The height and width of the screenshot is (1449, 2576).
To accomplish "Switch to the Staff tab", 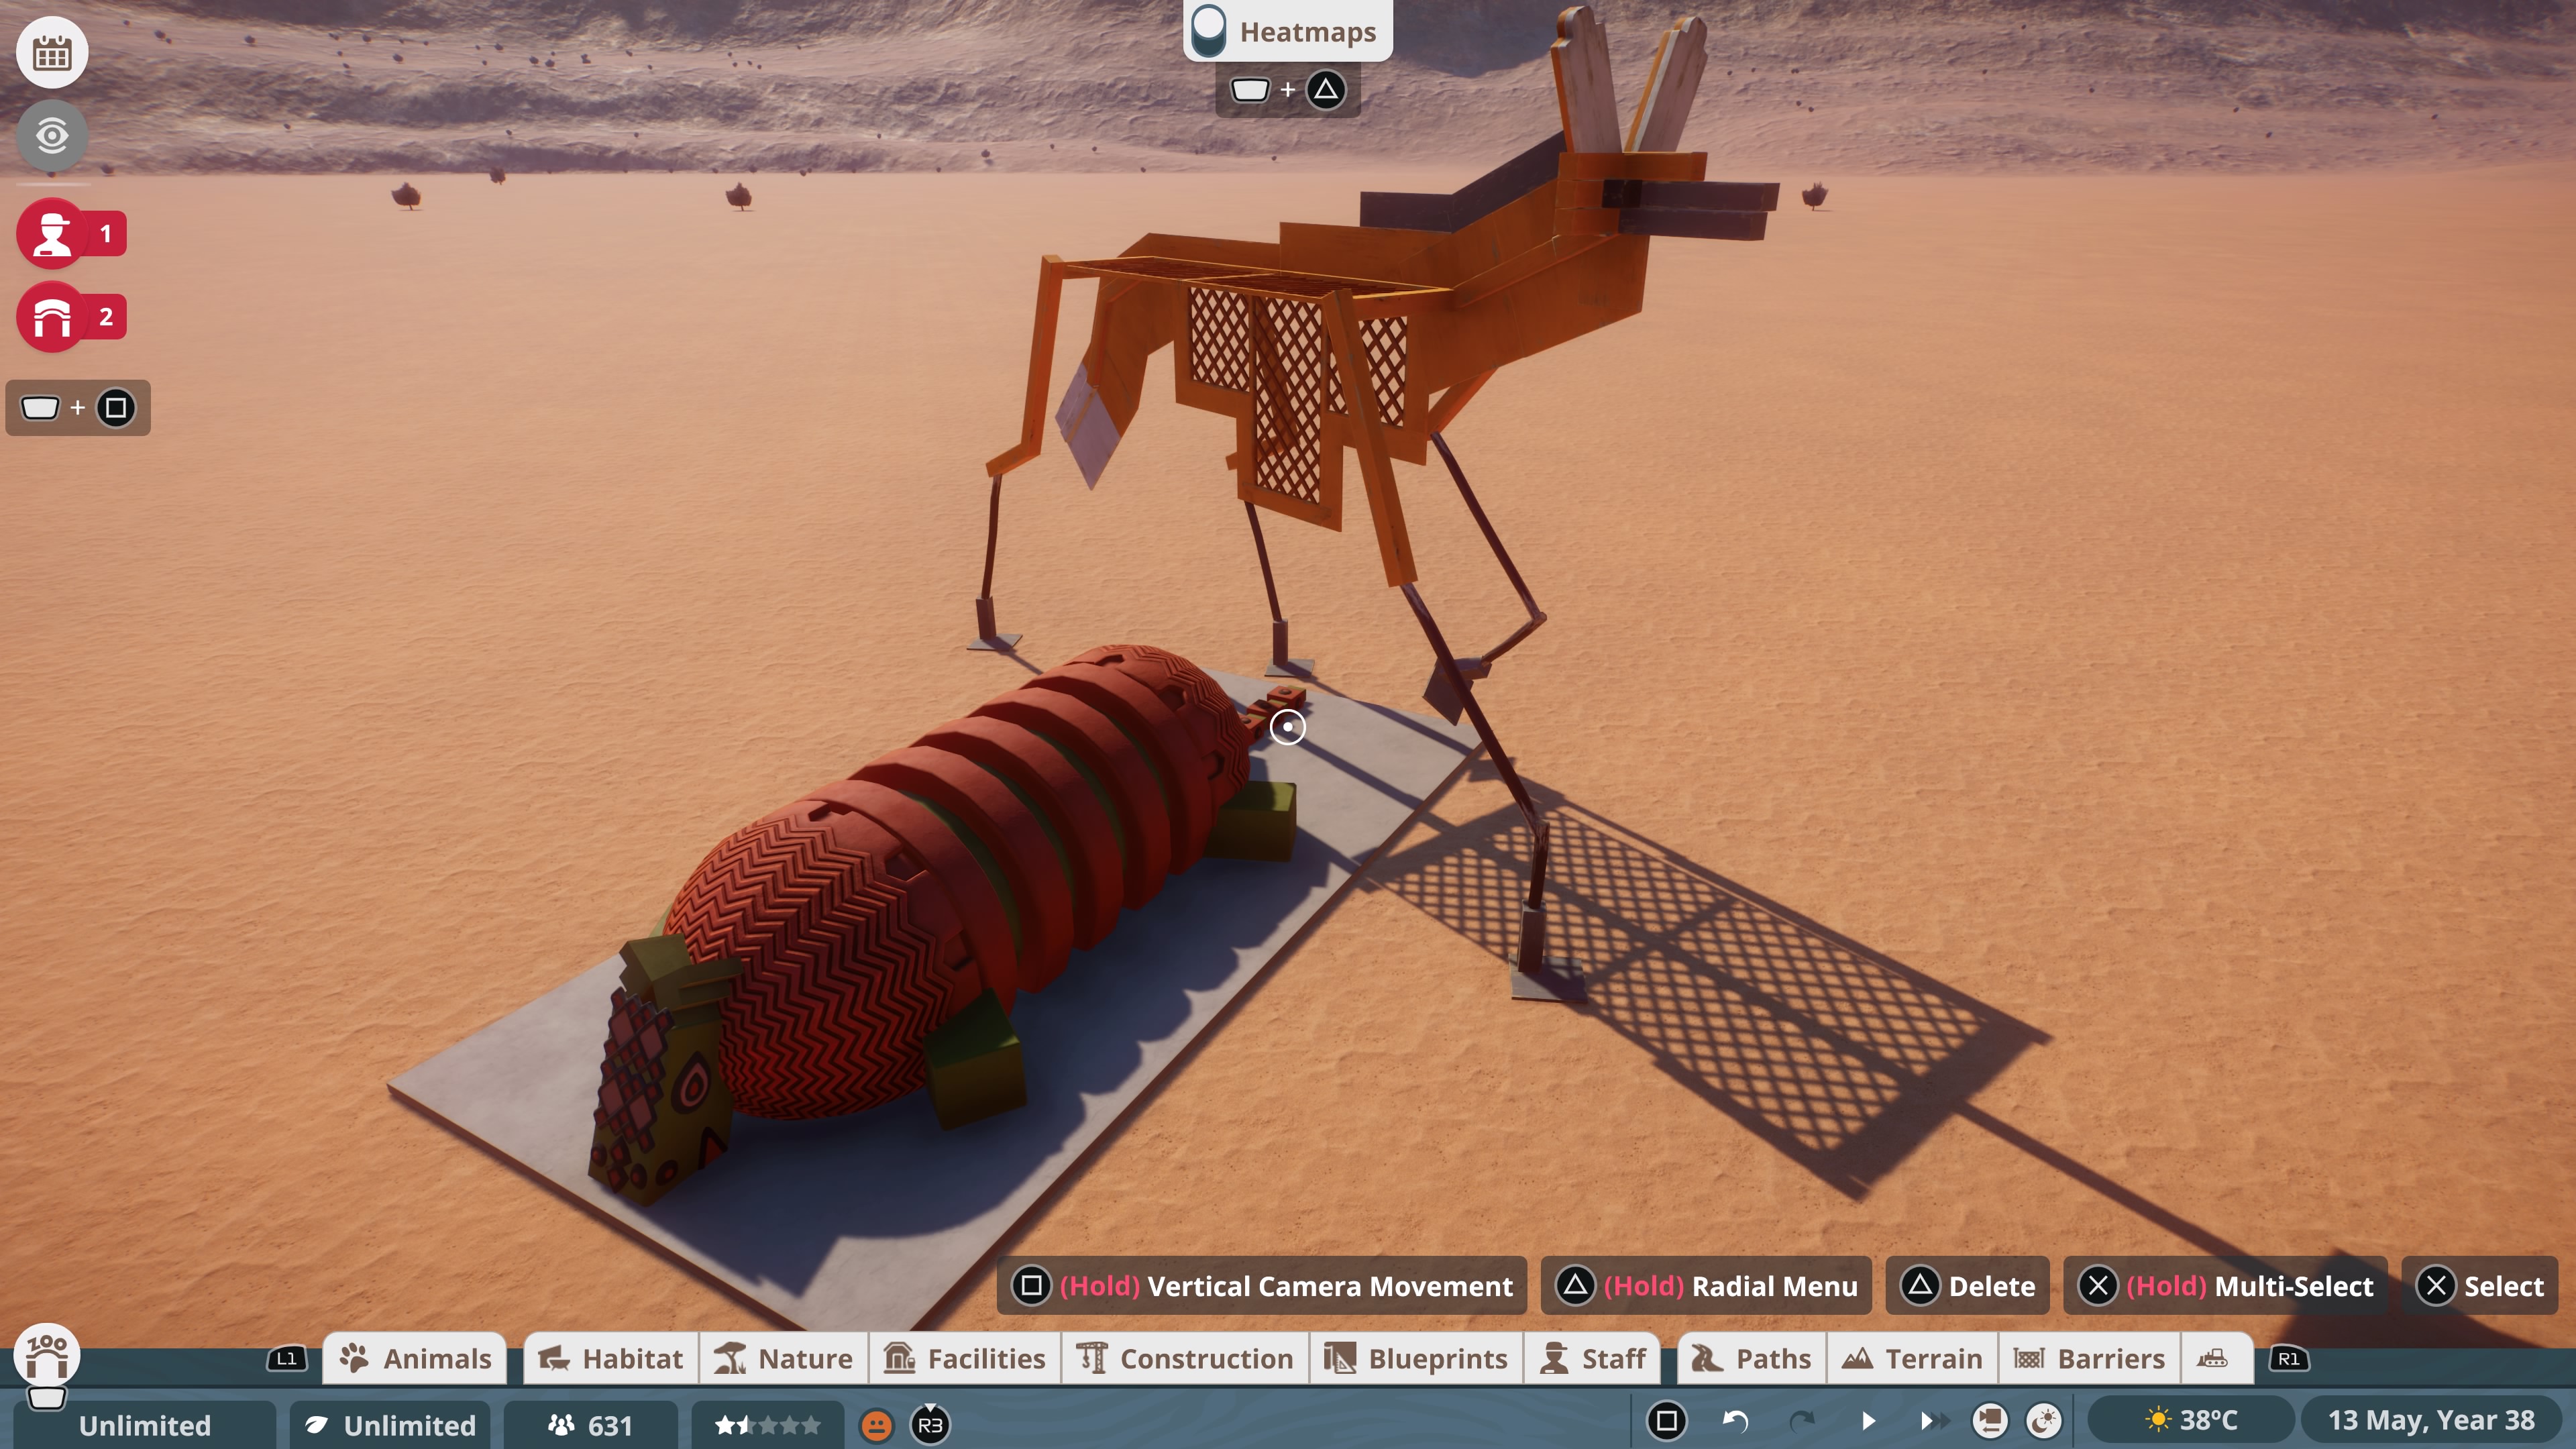I will point(1592,1358).
